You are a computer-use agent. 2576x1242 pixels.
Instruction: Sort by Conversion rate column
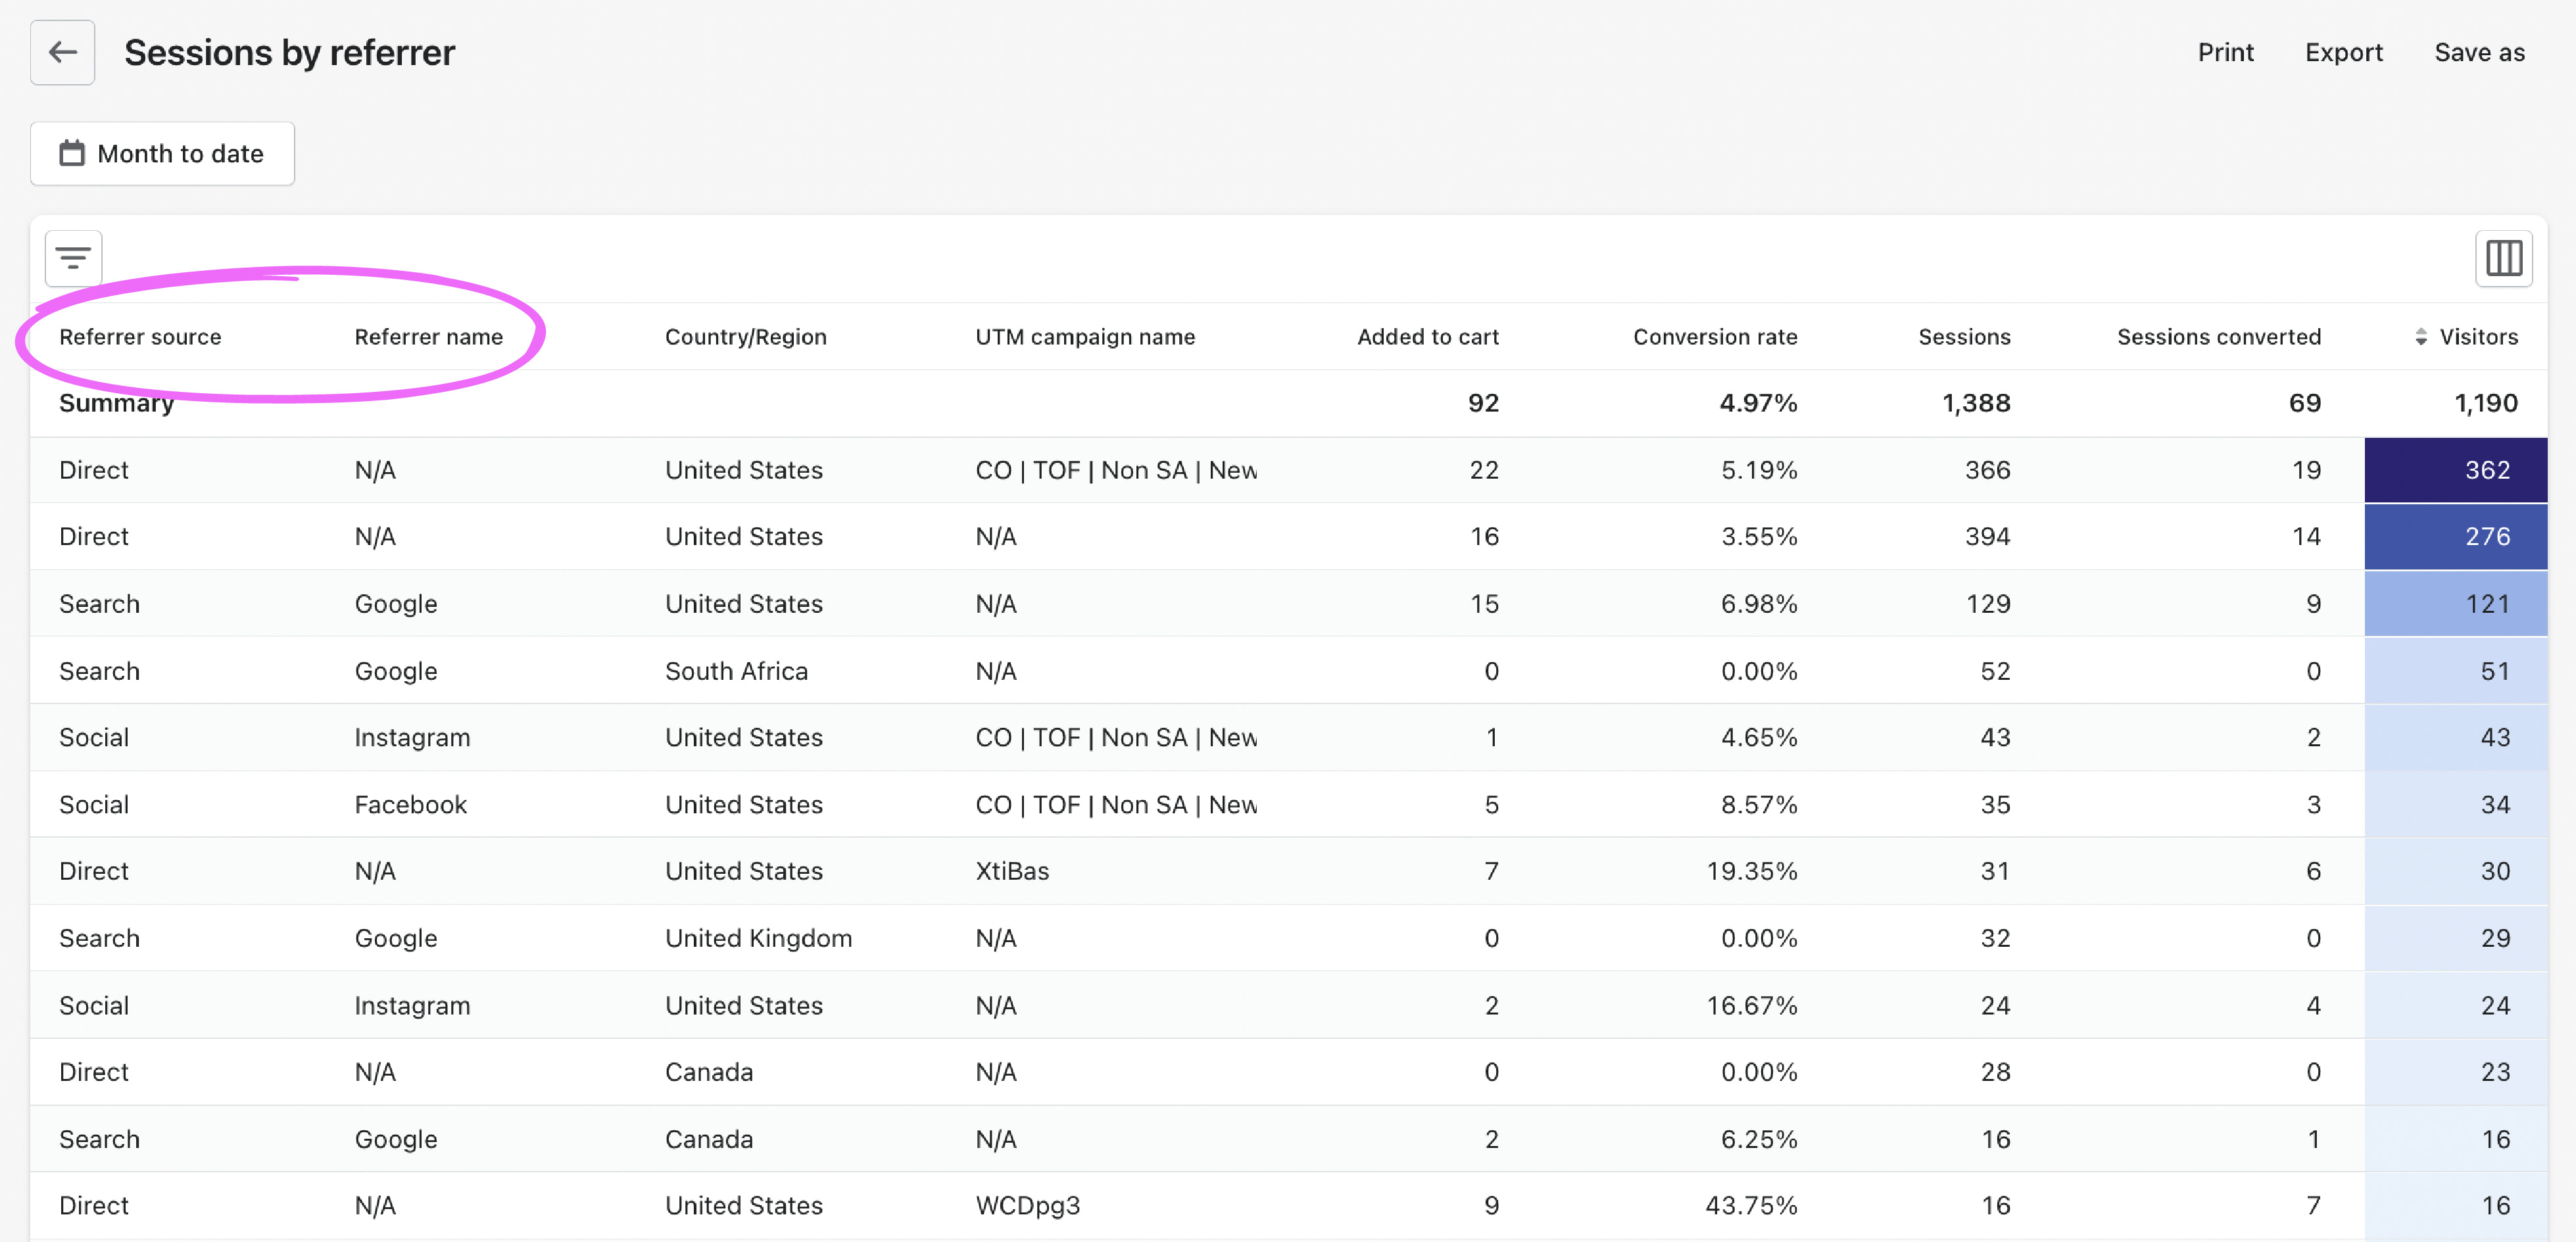click(1714, 337)
